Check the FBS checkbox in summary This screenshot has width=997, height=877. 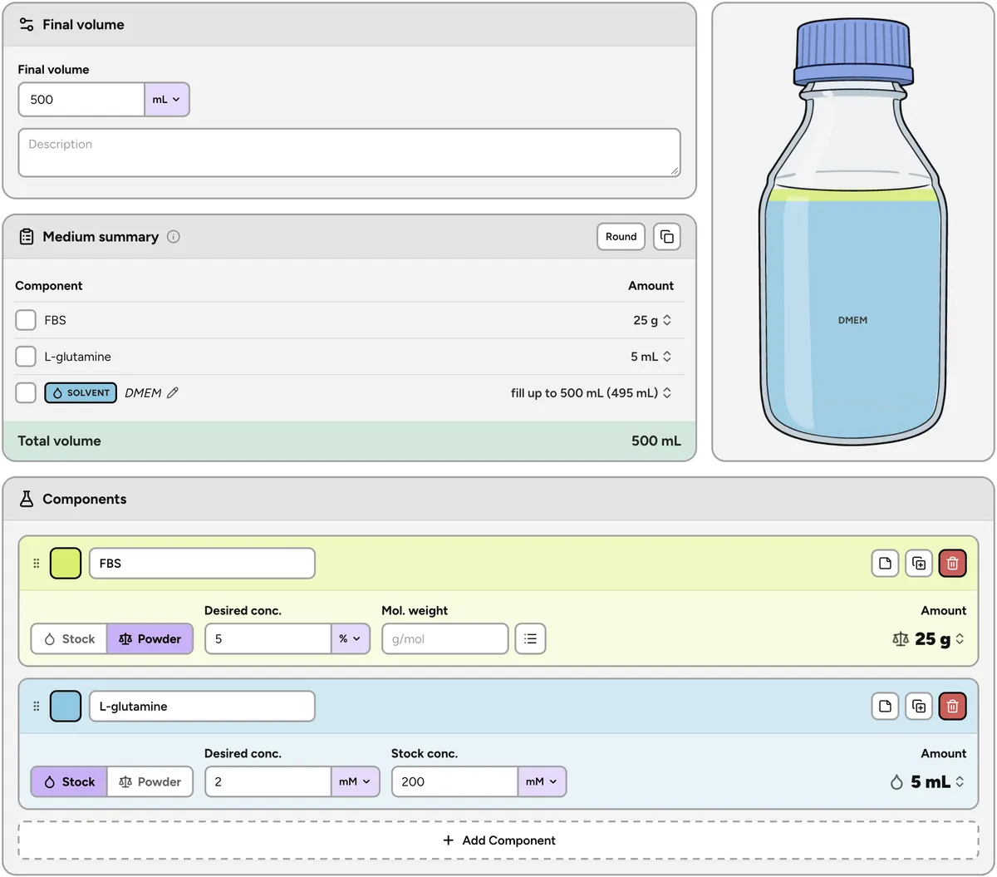click(26, 320)
